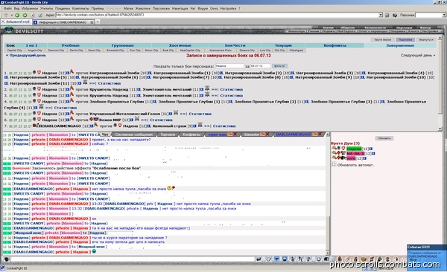Close the Информация о DIABLOARMENGAGO tab
Viewport: 447px width, 272px height.
tap(92, 22)
